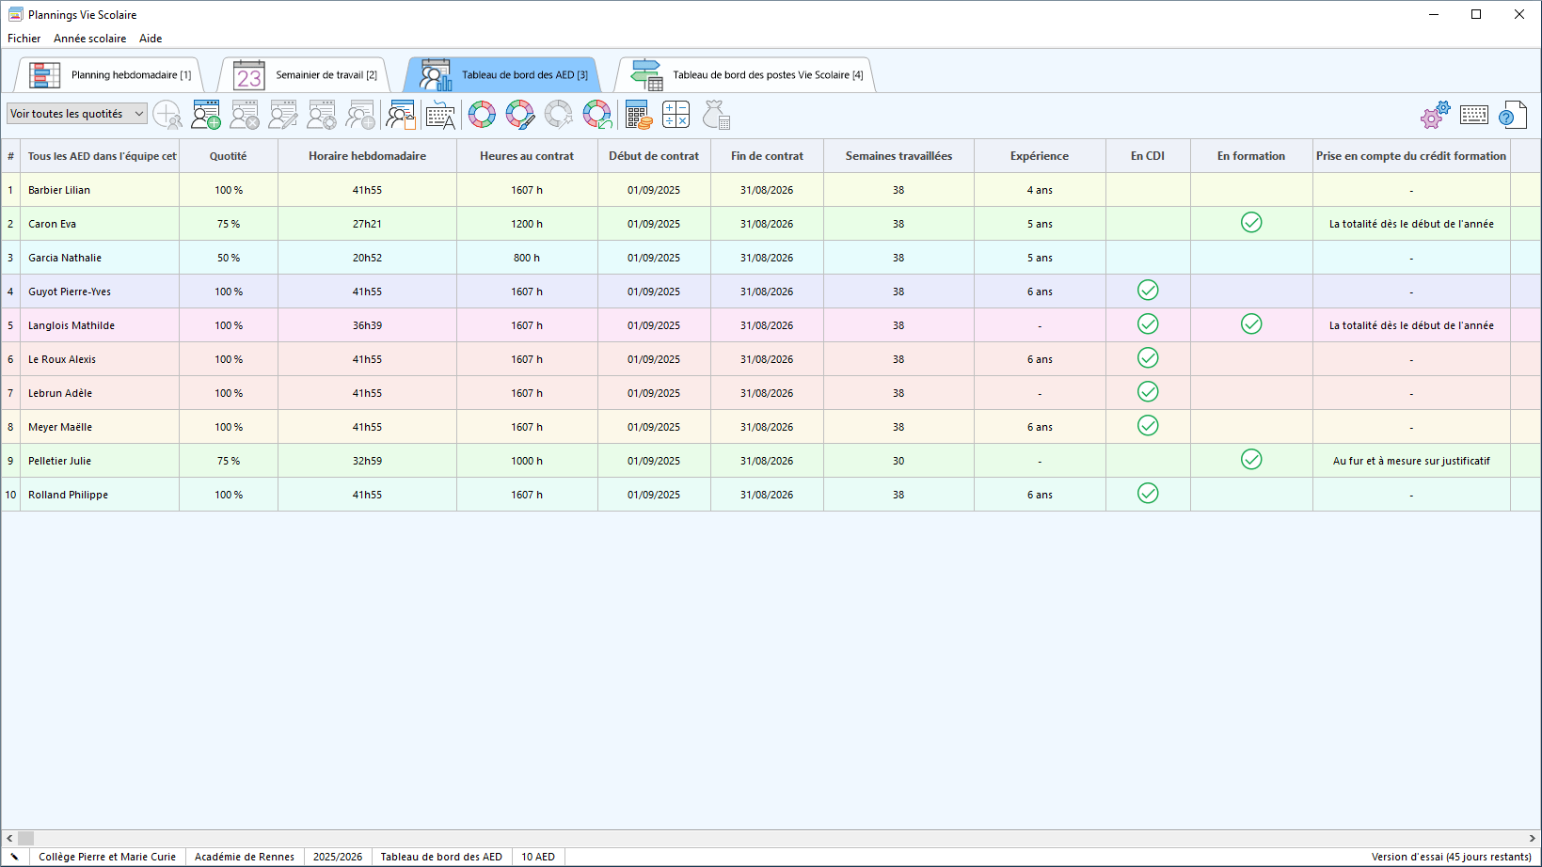This screenshot has width=1542, height=867.
Task: Open the Année scolaire menu
Action: pos(89,39)
